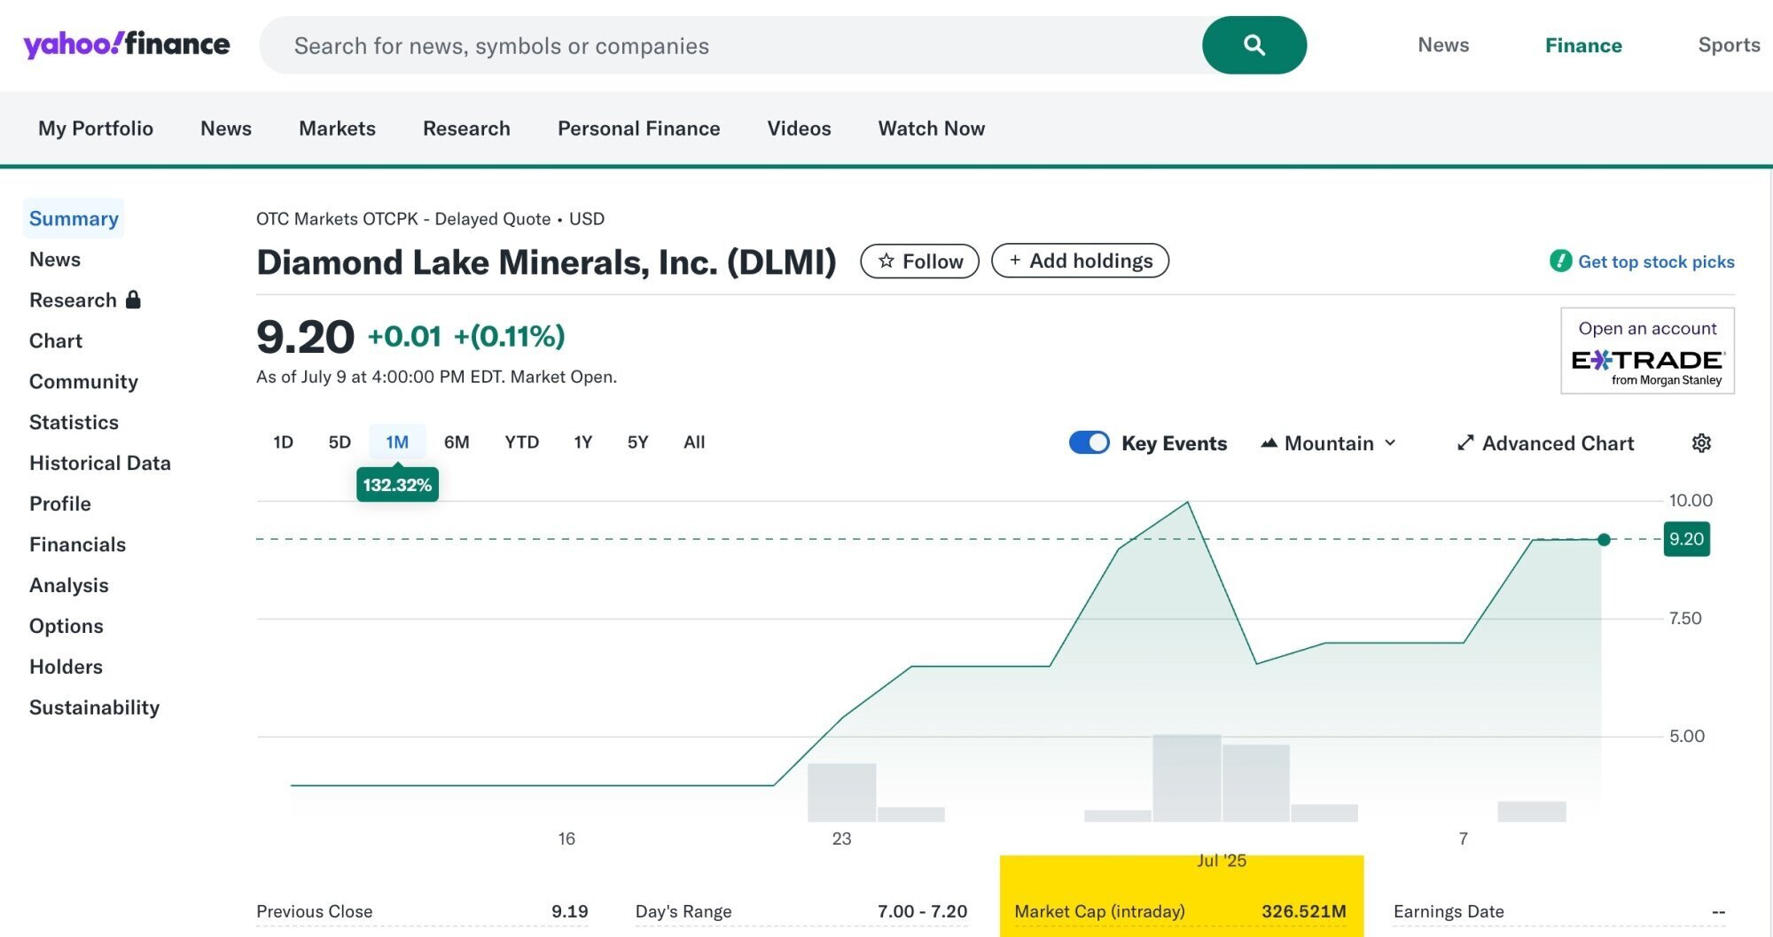
Task: Click the lock icon beside Research
Action: (133, 300)
